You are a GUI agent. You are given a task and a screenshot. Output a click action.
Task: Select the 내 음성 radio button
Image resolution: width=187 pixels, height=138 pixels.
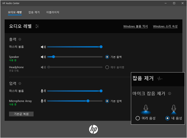click(167, 118)
